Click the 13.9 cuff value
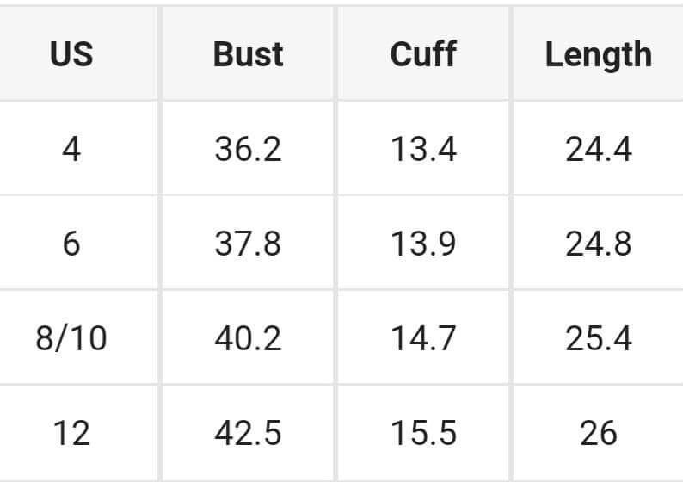 423,244
